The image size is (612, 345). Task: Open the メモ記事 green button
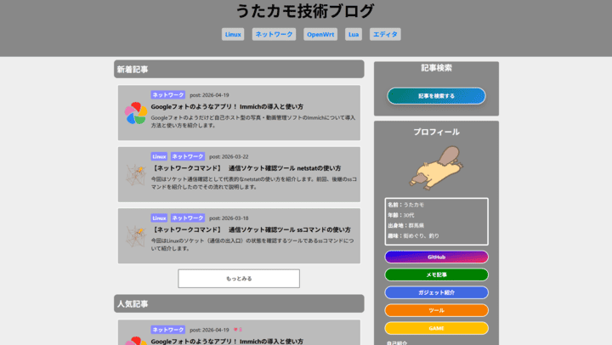436,274
